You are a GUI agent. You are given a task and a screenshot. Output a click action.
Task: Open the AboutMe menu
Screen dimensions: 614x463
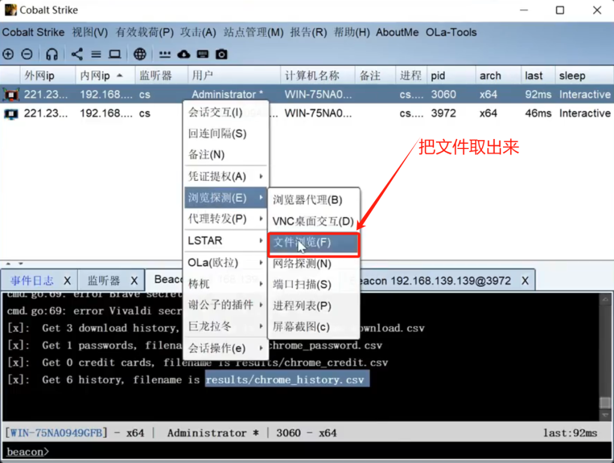[x=397, y=32]
